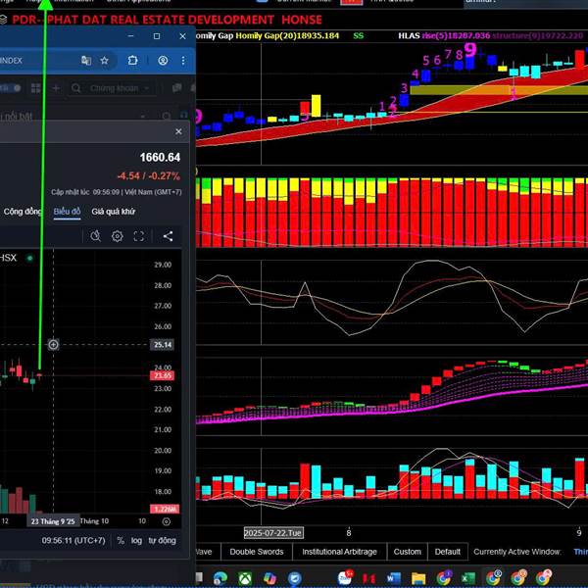Screen dimensions: 588x588
Task: Bookmark the page with the star icon
Action: 104,61
